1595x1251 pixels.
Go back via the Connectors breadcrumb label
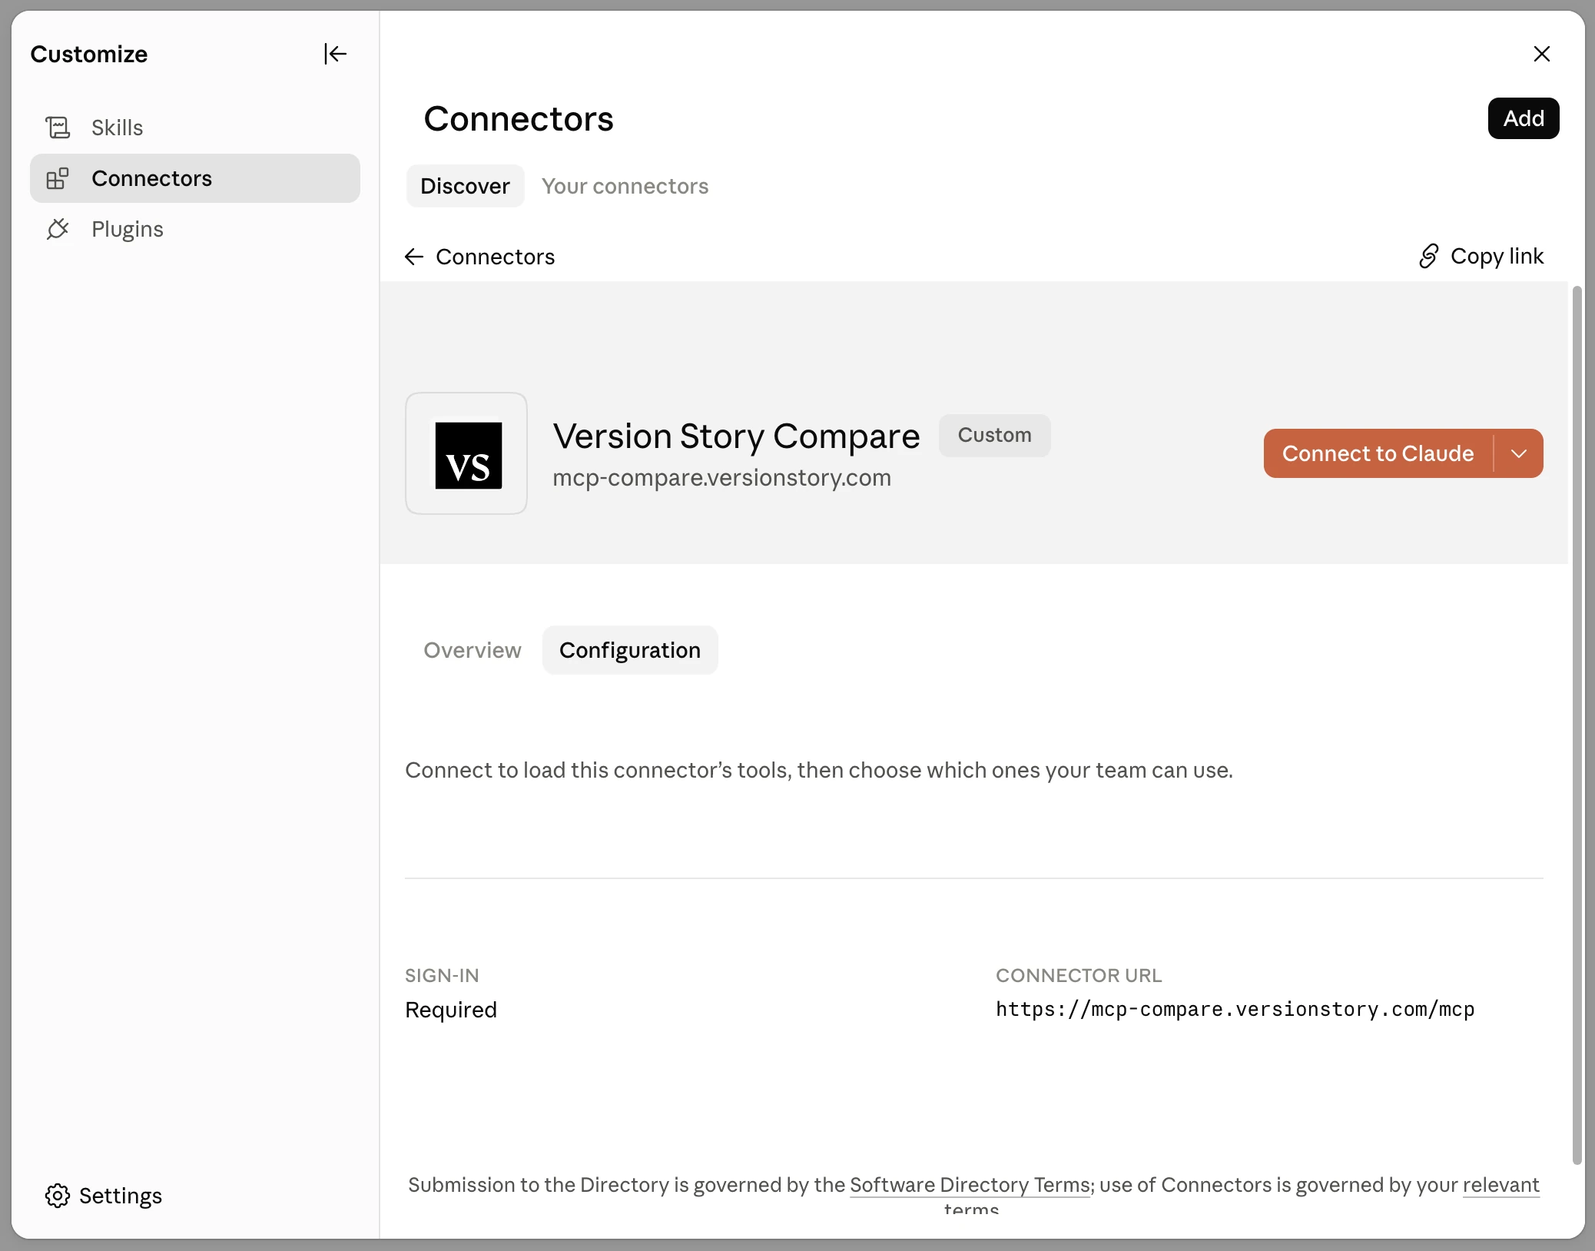point(495,257)
